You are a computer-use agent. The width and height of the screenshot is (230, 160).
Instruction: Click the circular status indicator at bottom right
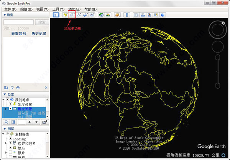coord(223,155)
